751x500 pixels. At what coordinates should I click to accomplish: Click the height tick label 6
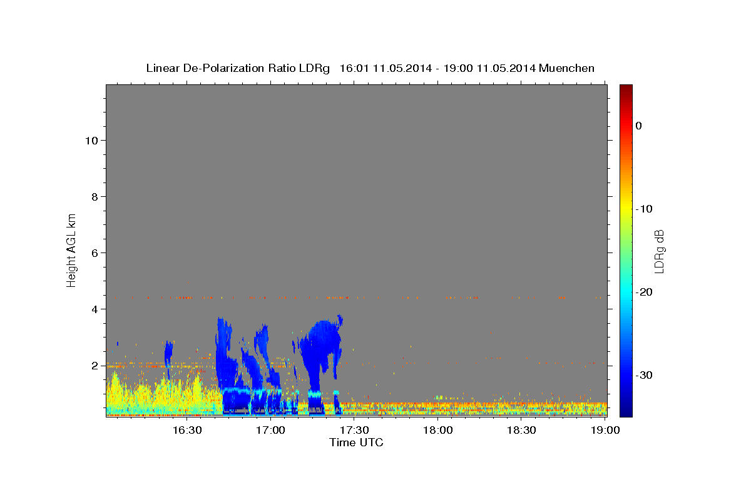[93, 252]
